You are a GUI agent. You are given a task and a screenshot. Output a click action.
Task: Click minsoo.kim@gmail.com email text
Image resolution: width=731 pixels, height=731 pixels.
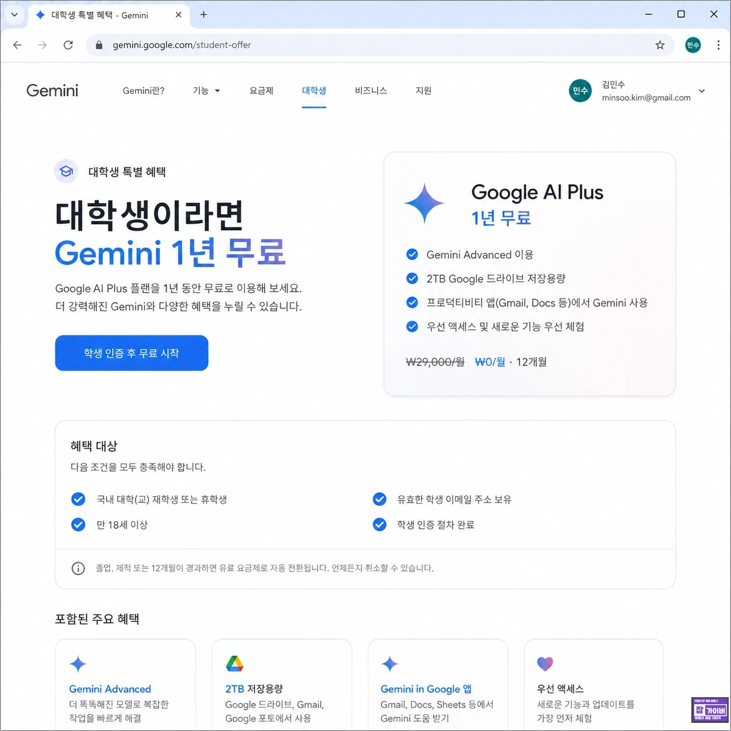point(646,98)
